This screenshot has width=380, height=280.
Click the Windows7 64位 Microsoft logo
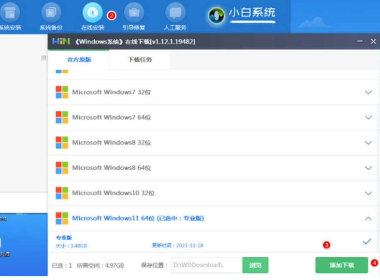coord(62,118)
